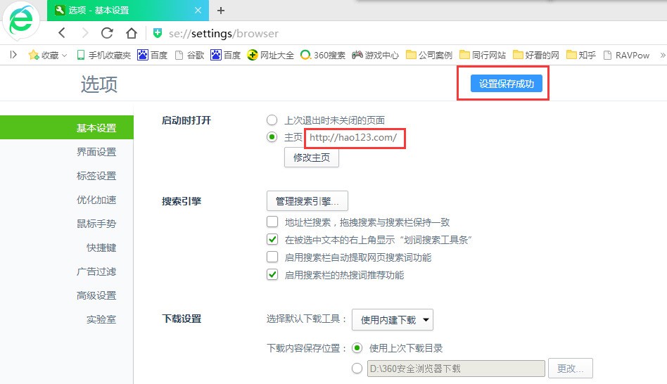Click the http://hao123.com/ homepage text

(353, 137)
